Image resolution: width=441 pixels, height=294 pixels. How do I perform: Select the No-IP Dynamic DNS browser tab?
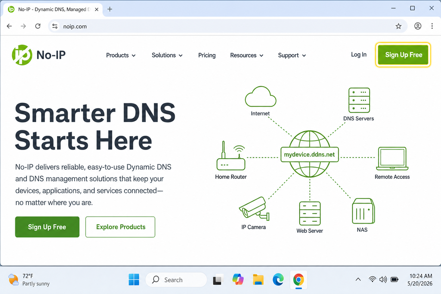point(53,9)
